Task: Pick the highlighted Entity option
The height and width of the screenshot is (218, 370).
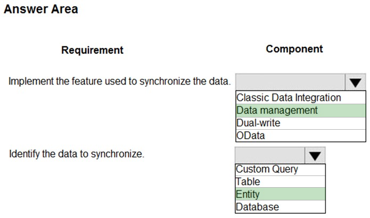Action: tap(280, 194)
